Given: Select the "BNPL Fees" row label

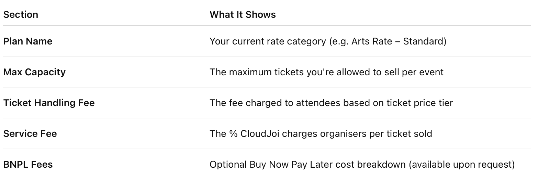Looking at the screenshot, I should pyautogui.click(x=28, y=165).
